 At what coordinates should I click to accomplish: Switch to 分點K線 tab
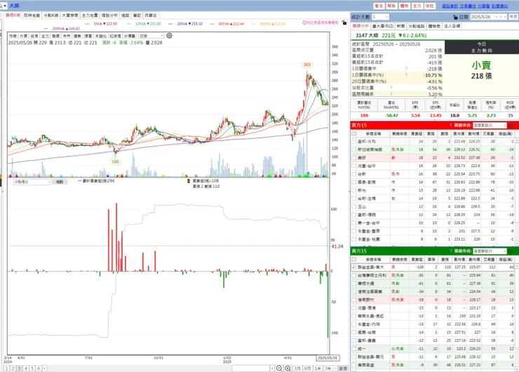(51, 15)
